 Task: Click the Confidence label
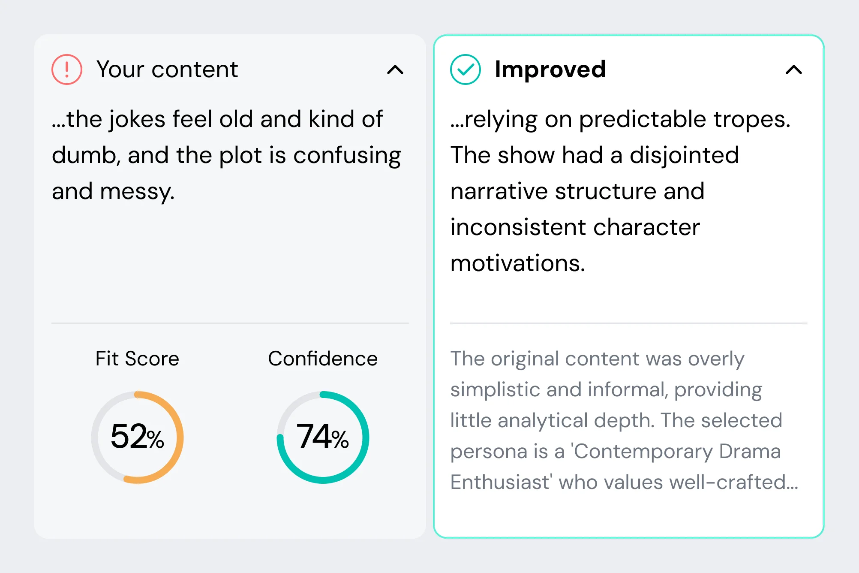[x=323, y=359]
